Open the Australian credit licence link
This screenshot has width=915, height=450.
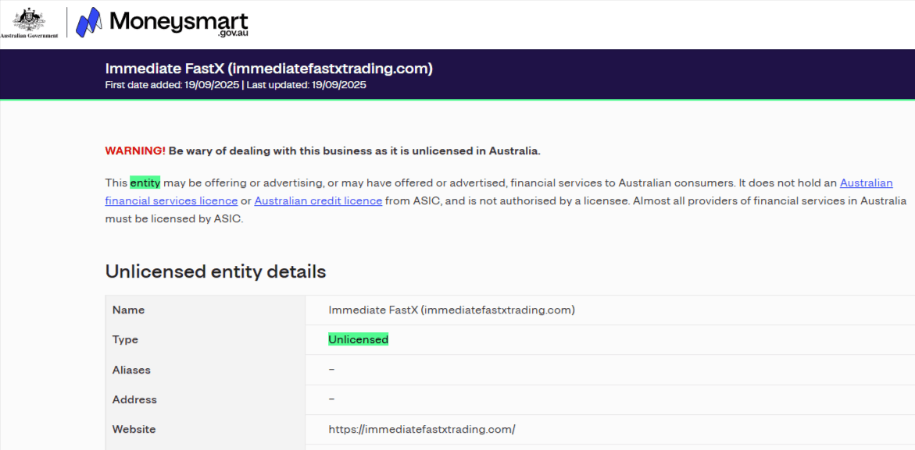tap(318, 201)
